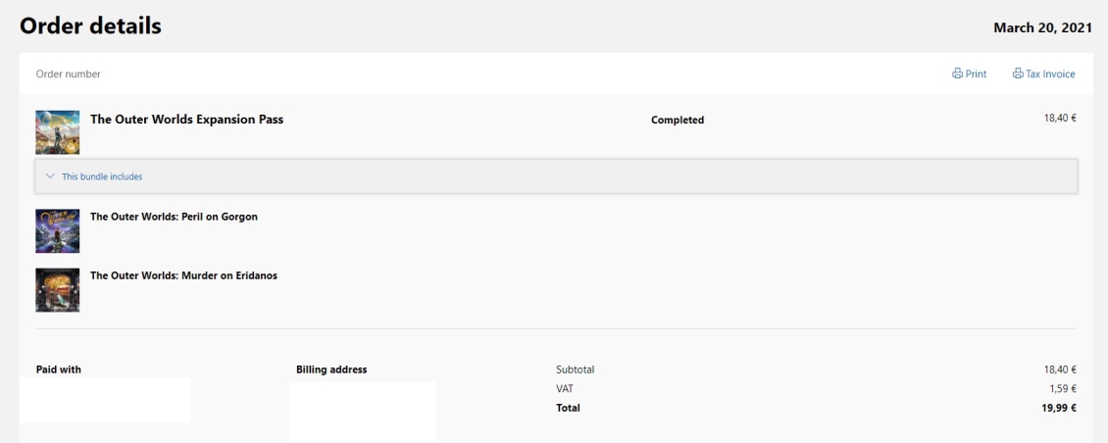
Task: Click the 18,40 € price on the Expansion Pass row
Action: point(1060,118)
